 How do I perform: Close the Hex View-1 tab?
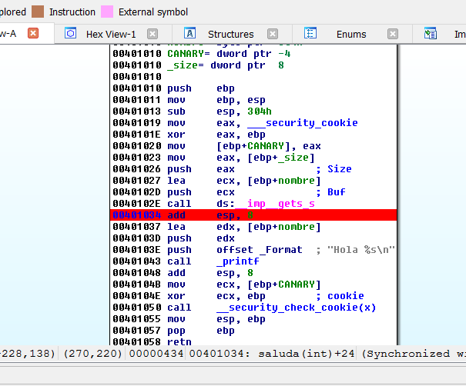[153, 34]
